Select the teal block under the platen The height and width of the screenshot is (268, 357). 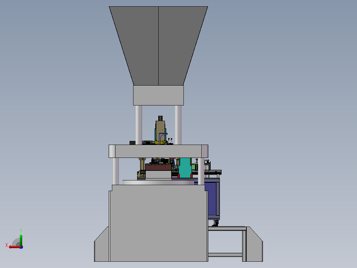tap(185, 167)
